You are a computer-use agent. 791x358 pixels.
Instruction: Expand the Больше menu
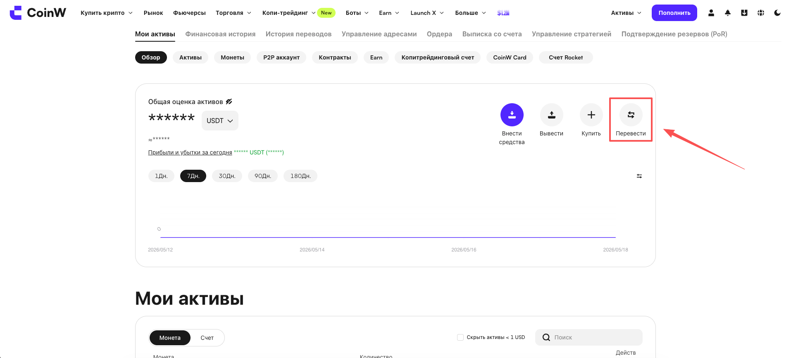tap(470, 13)
